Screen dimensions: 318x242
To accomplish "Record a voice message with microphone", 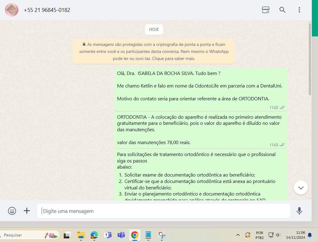I will pyautogui.click(x=299, y=211).
